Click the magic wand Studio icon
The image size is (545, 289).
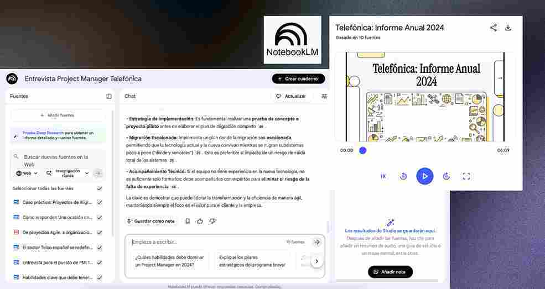coord(390,222)
